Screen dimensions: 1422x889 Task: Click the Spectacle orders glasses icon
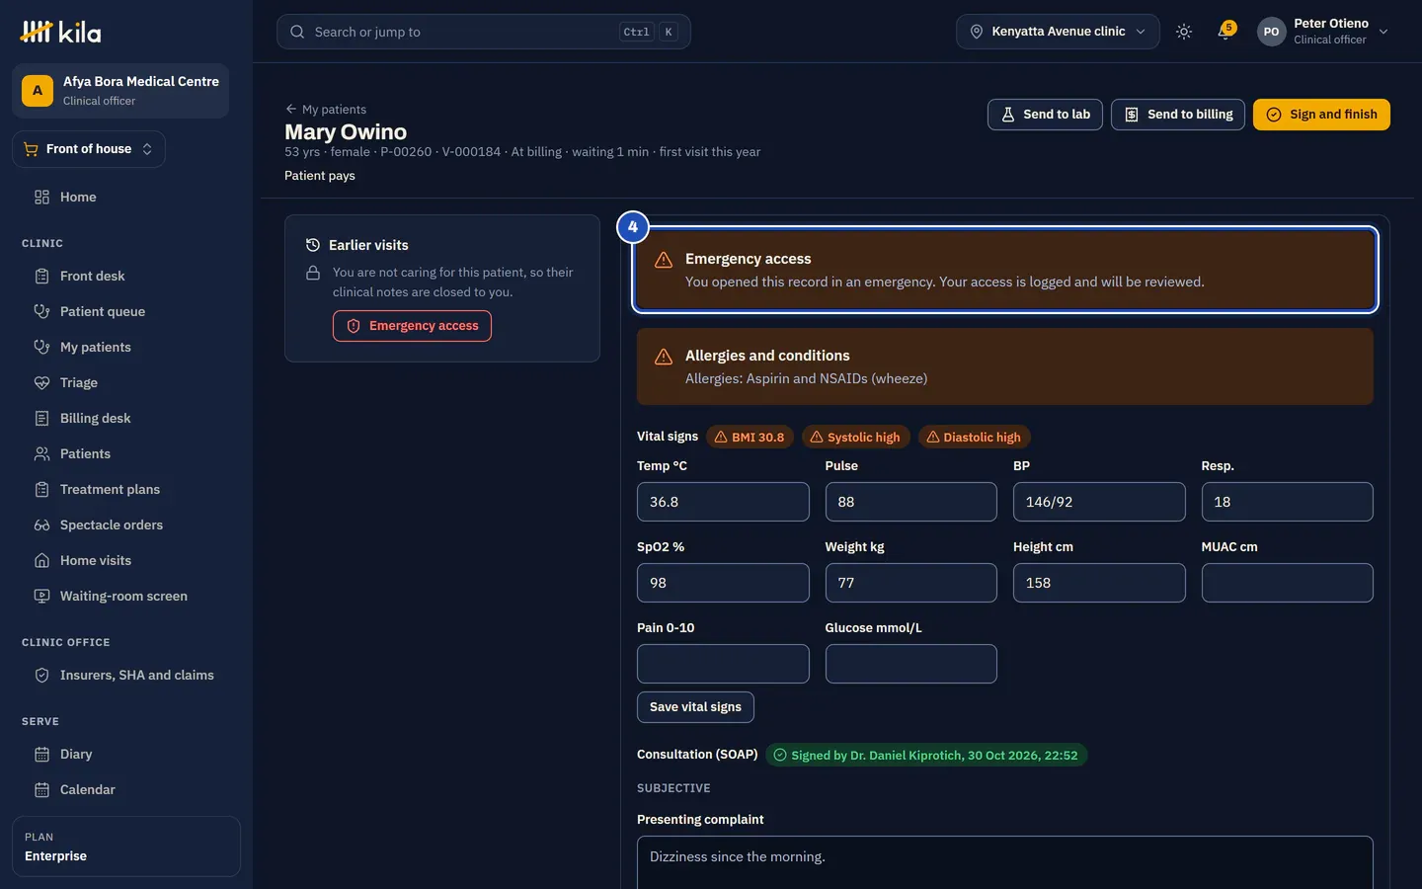click(x=41, y=525)
